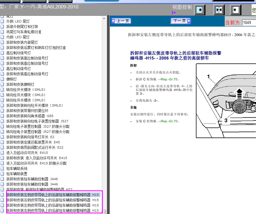The width and height of the screenshot is (256, 214).
Task: Open 拆卸和安装转向柱电子装置控制器 J527 entry
Action: 37,121
